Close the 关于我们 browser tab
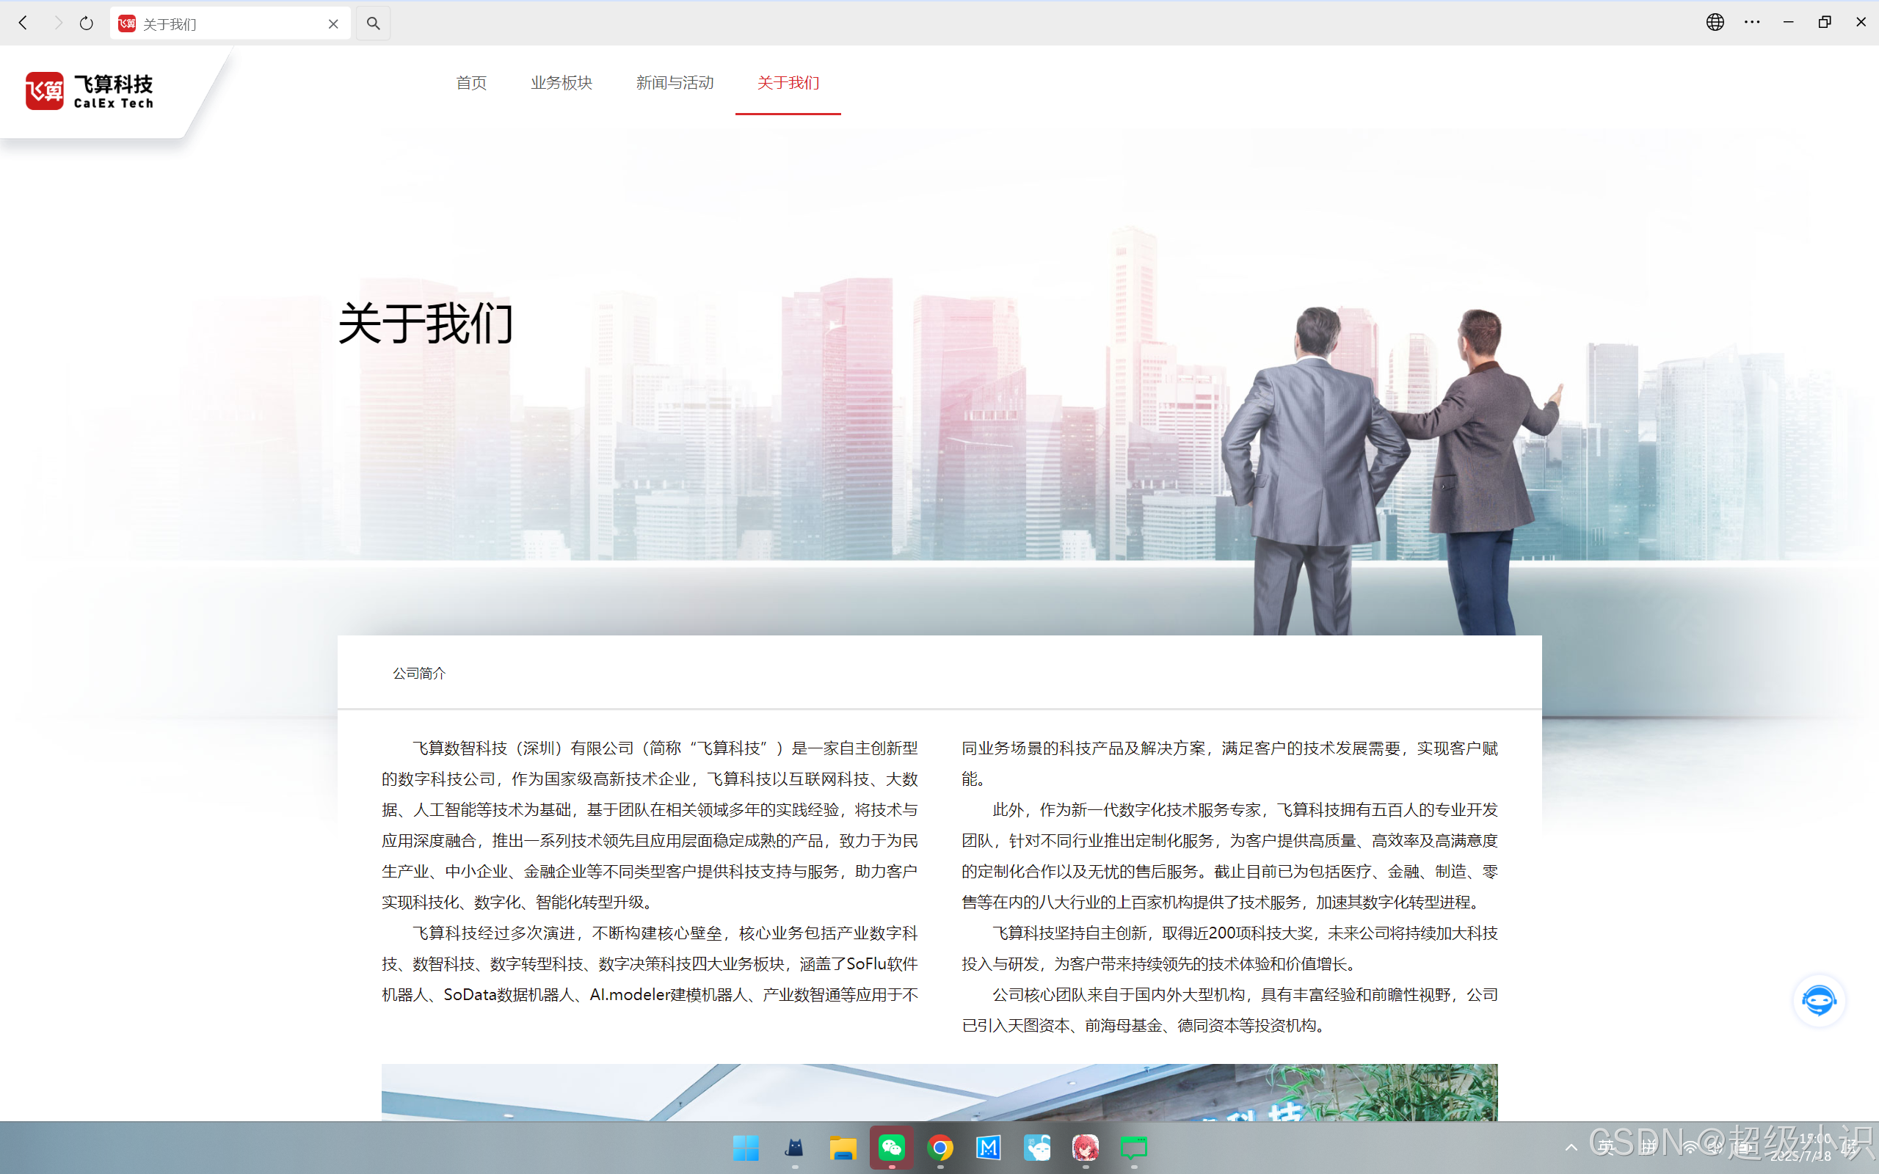The width and height of the screenshot is (1879, 1174). point(333,24)
